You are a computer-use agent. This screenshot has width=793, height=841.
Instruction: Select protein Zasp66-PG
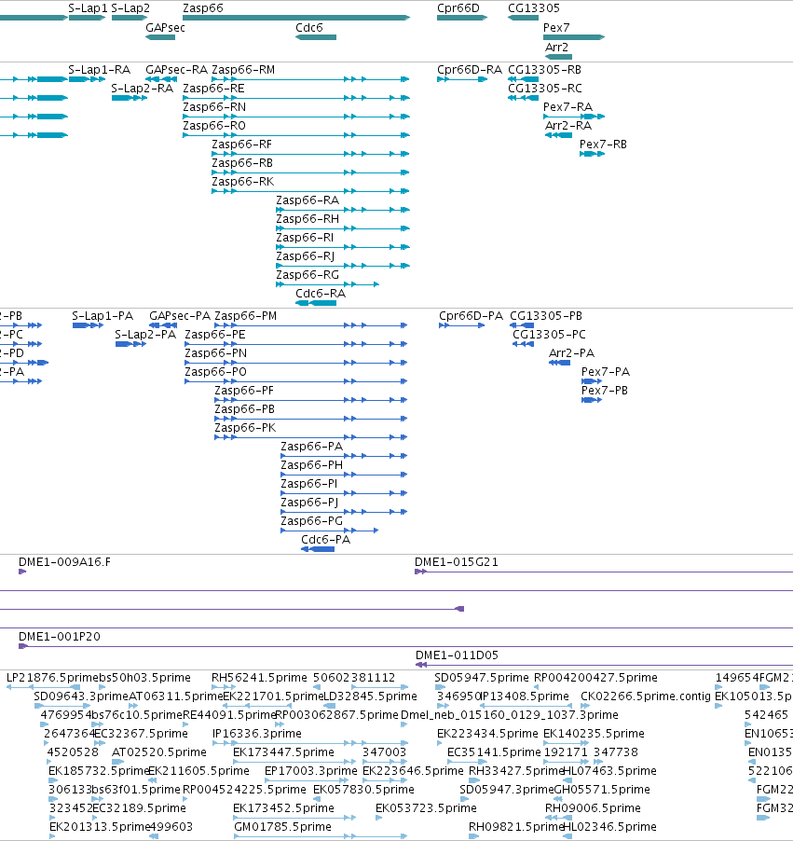[311, 521]
